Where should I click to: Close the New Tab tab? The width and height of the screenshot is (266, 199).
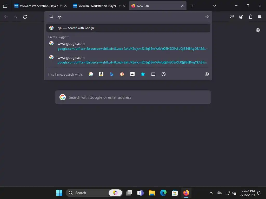(x=182, y=6)
